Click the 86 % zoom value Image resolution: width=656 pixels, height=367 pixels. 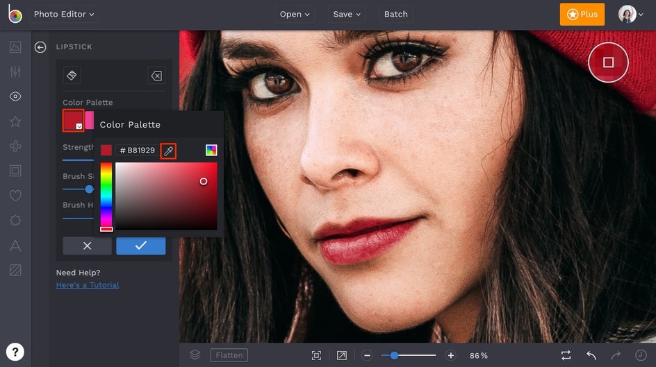479,356
